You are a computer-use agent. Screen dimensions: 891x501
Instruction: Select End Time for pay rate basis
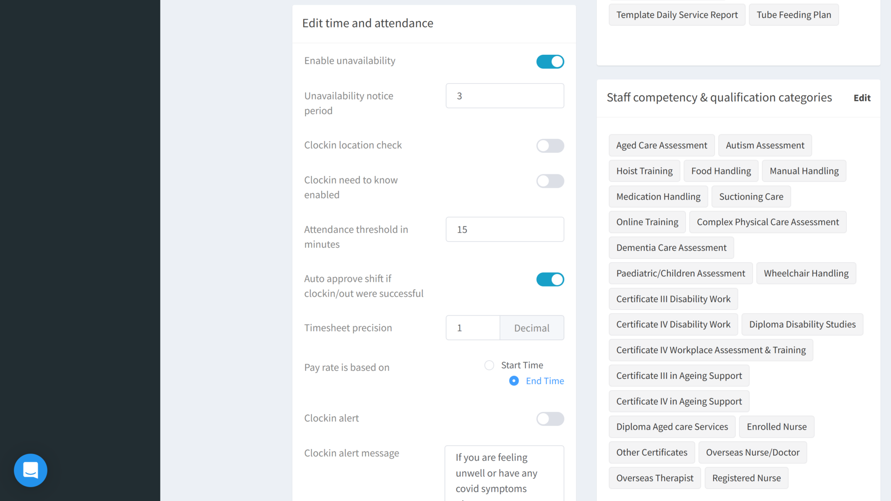pos(514,381)
